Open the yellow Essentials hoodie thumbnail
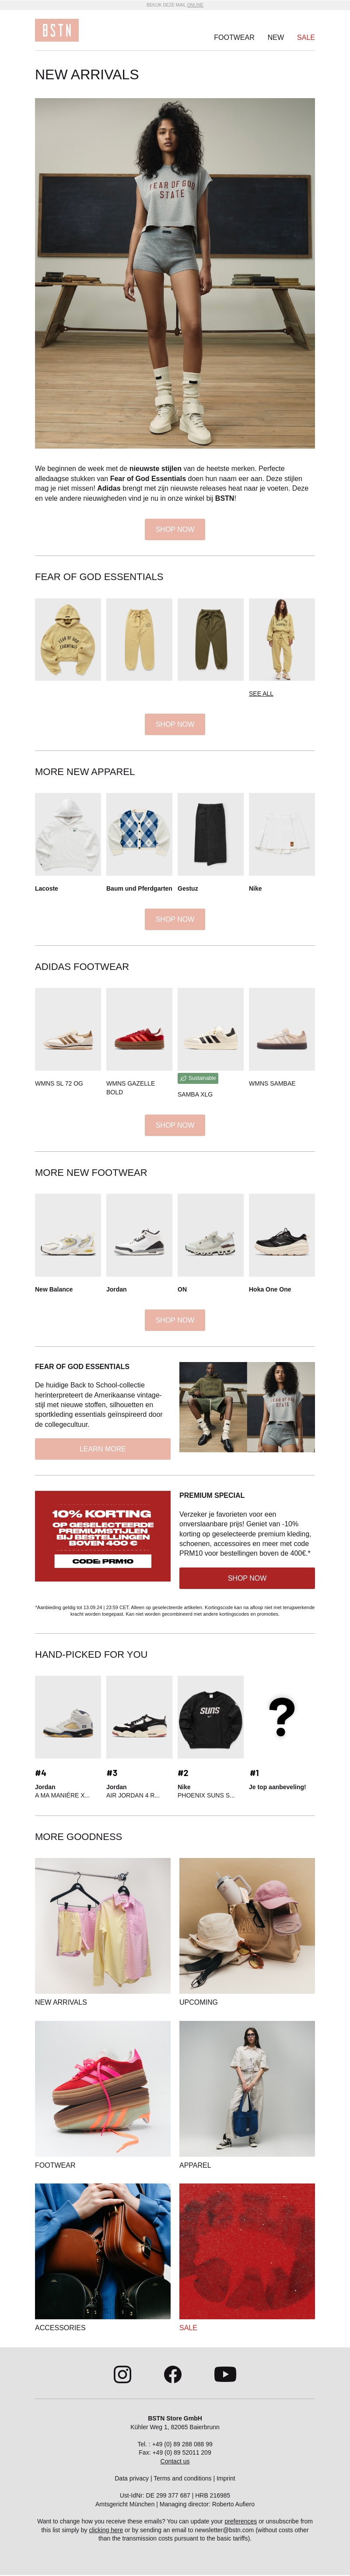Image resolution: width=350 pixels, height=2576 pixels. (x=68, y=640)
